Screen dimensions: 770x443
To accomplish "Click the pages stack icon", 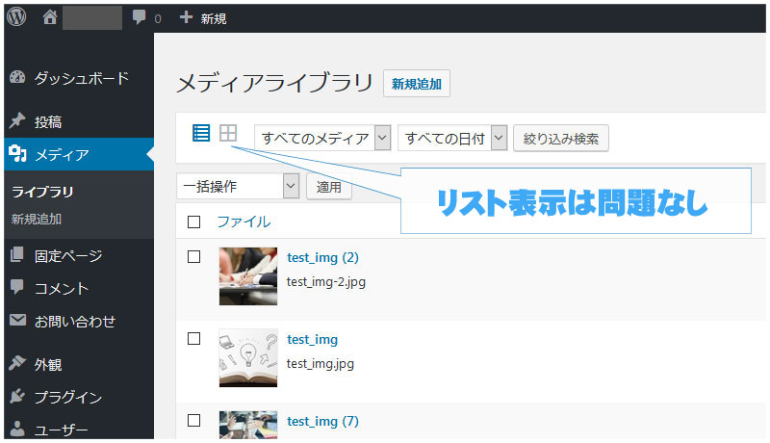I will (x=17, y=254).
